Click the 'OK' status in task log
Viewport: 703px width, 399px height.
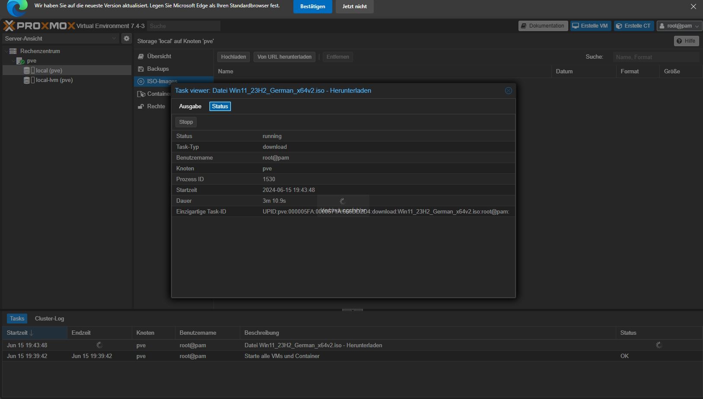pyautogui.click(x=624, y=356)
